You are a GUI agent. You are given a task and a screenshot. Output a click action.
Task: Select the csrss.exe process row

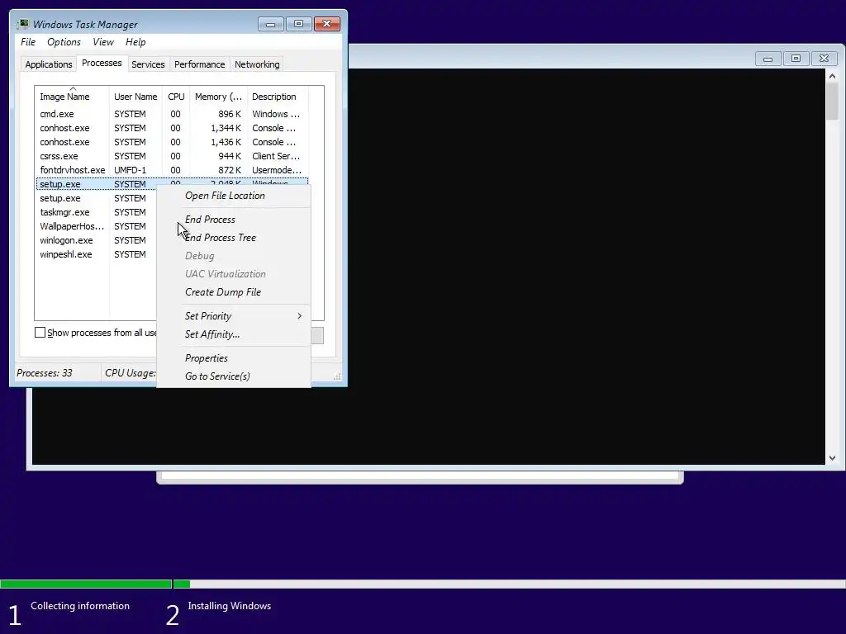pyautogui.click(x=172, y=156)
